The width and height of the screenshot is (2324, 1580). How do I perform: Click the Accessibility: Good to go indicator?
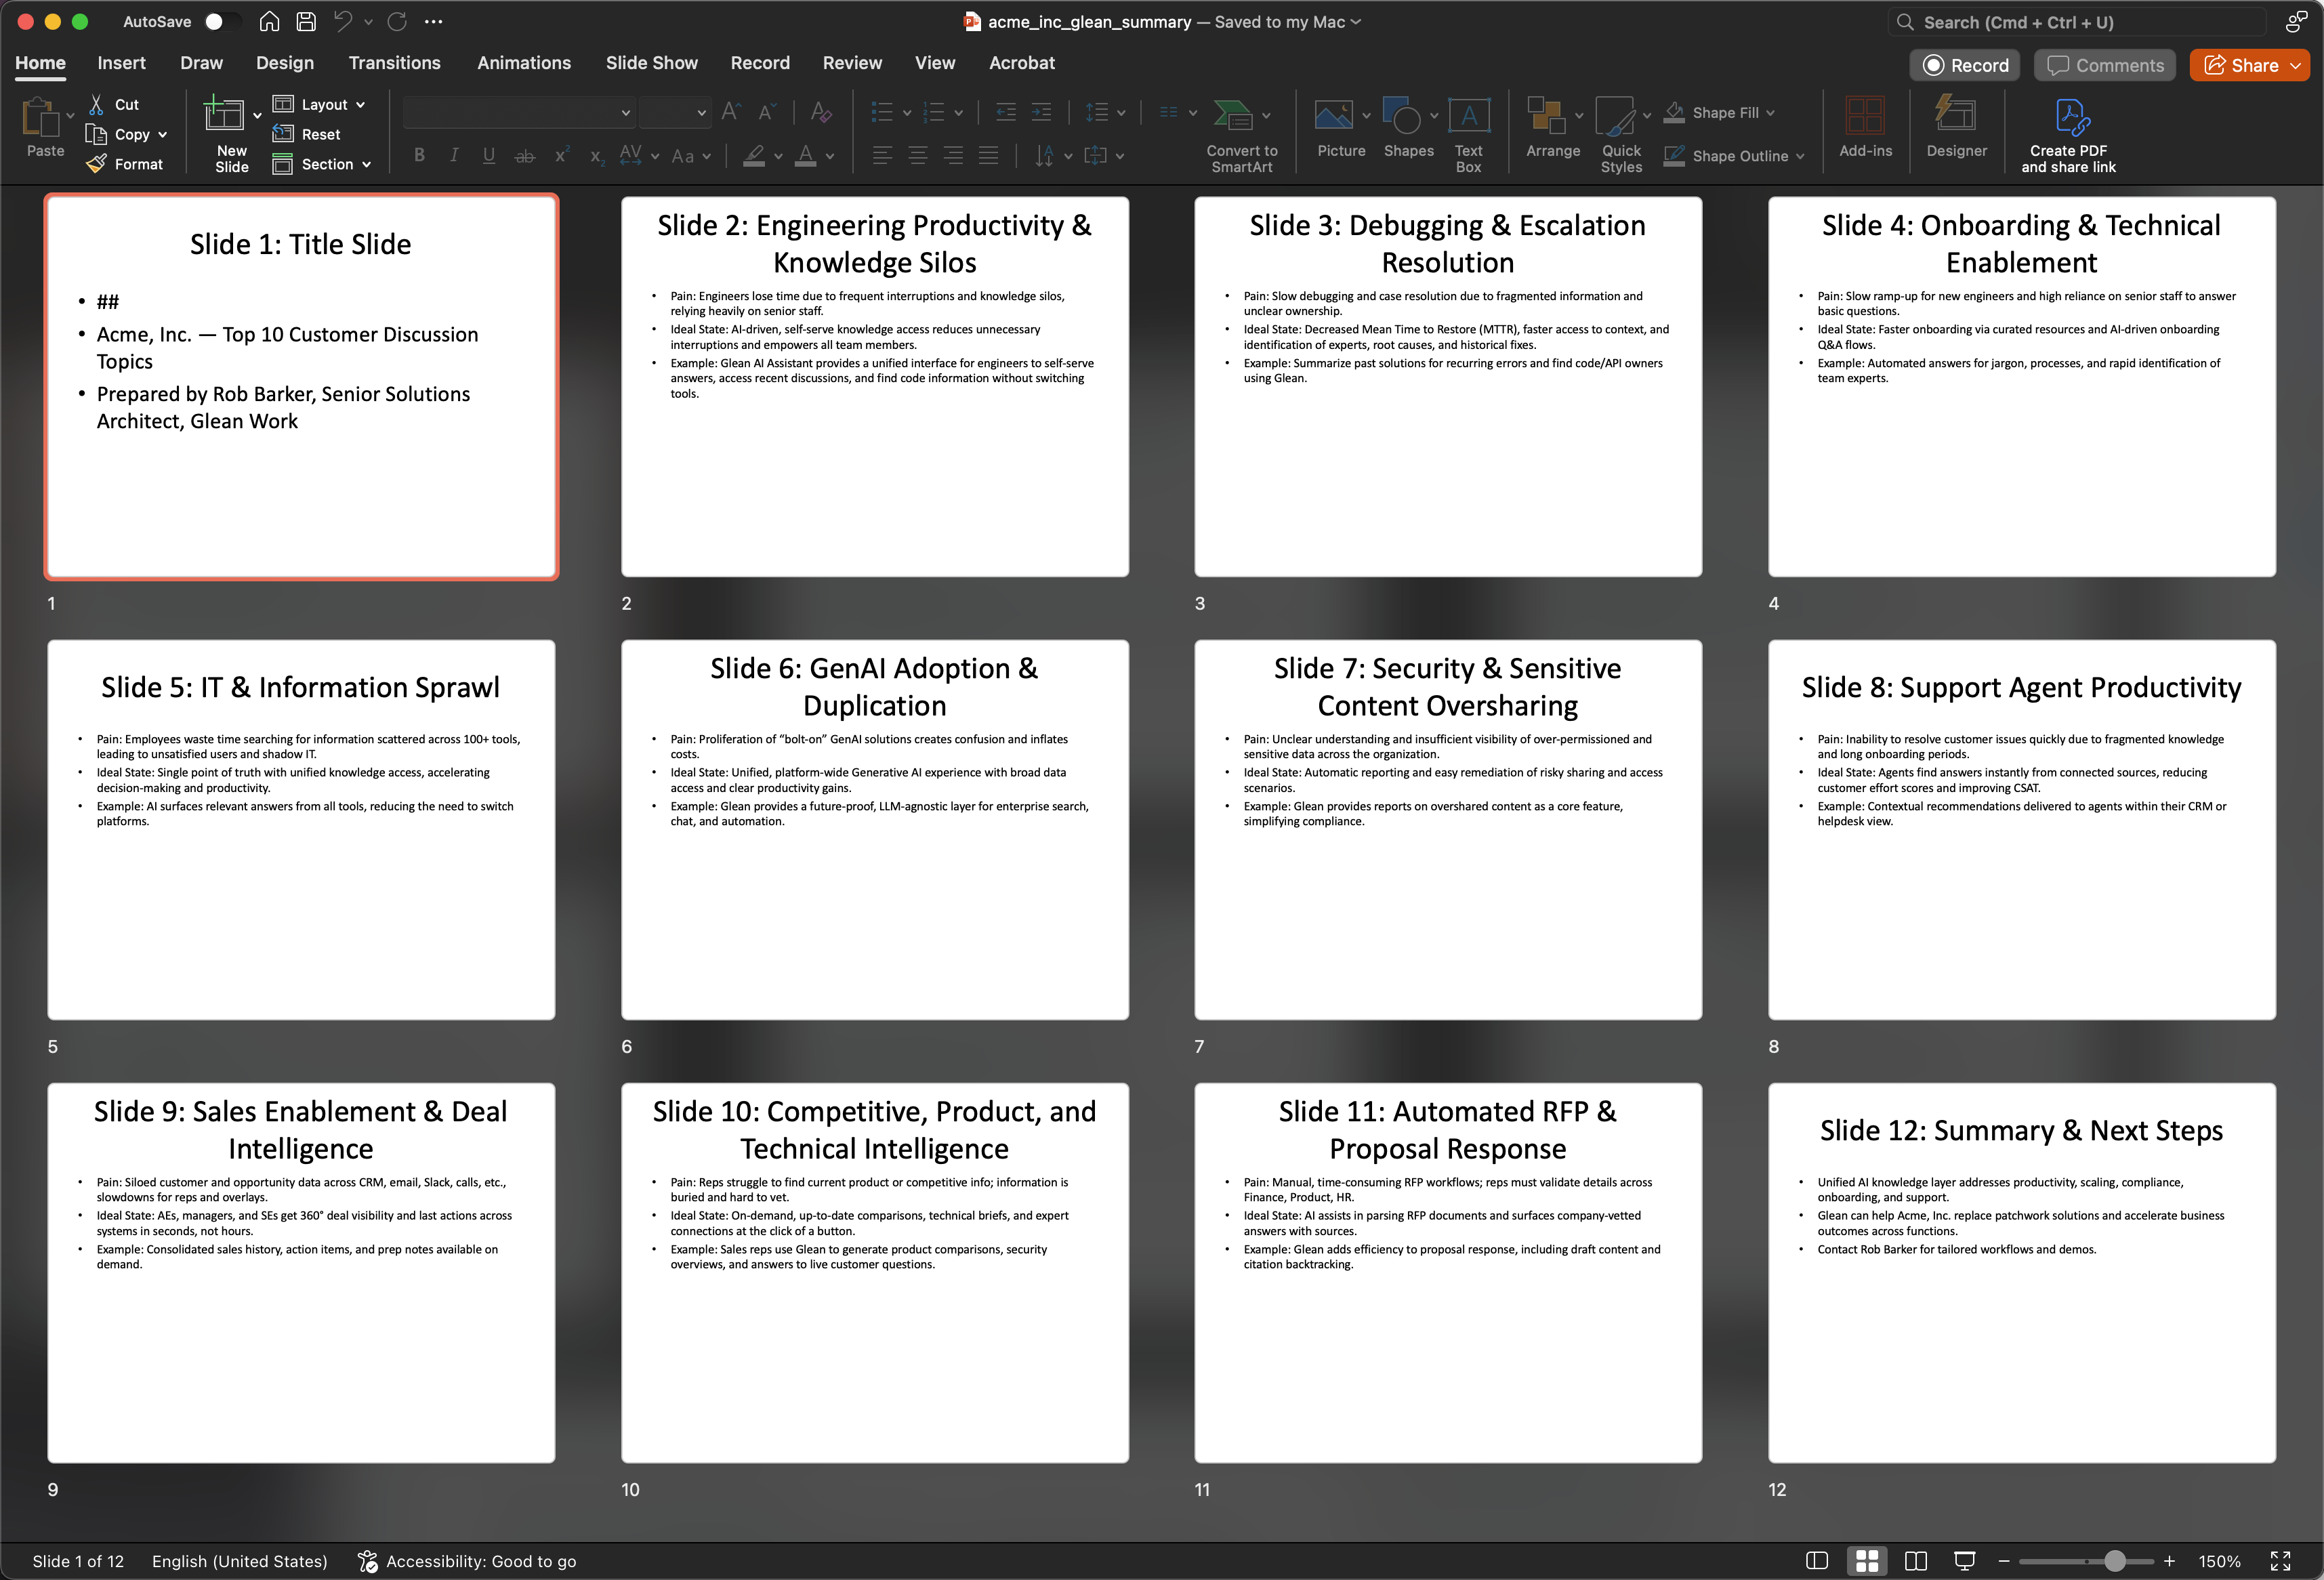(467, 1561)
